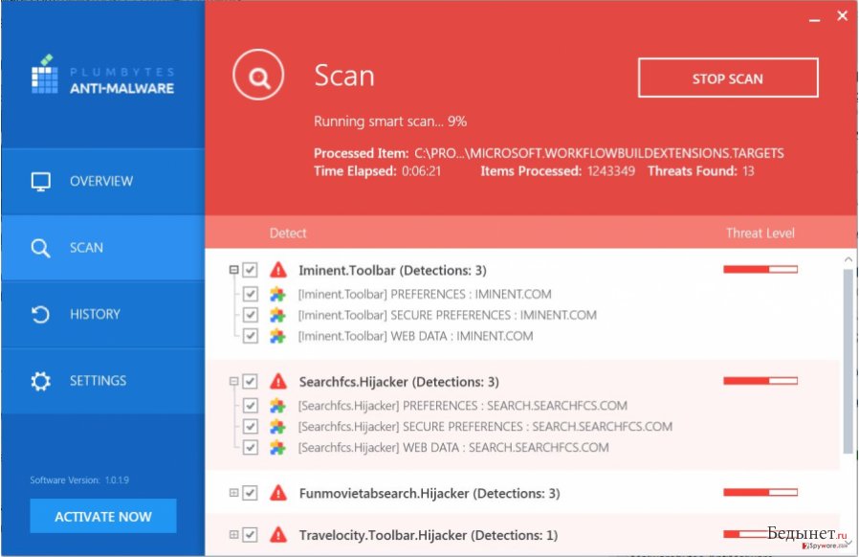The height and width of the screenshot is (557, 859).
Task: Click the red warning icon for Iminent.Toolbar
Action: point(278,270)
